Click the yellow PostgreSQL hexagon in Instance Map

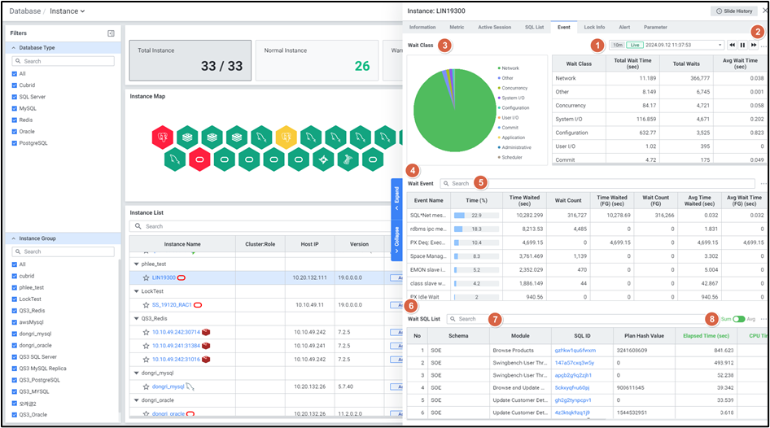tap(285, 136)
